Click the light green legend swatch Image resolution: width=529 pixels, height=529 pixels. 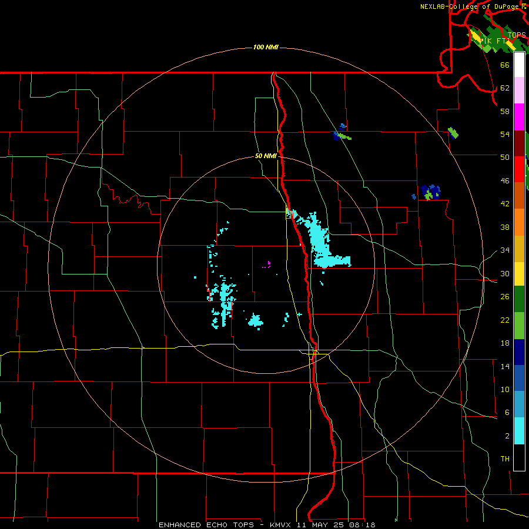519,326
